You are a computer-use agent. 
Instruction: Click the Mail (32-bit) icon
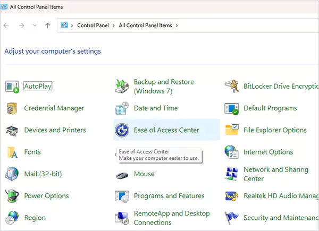click(x=12, y=174)
